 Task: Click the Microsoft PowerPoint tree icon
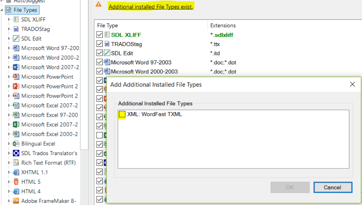click(16, 76)
